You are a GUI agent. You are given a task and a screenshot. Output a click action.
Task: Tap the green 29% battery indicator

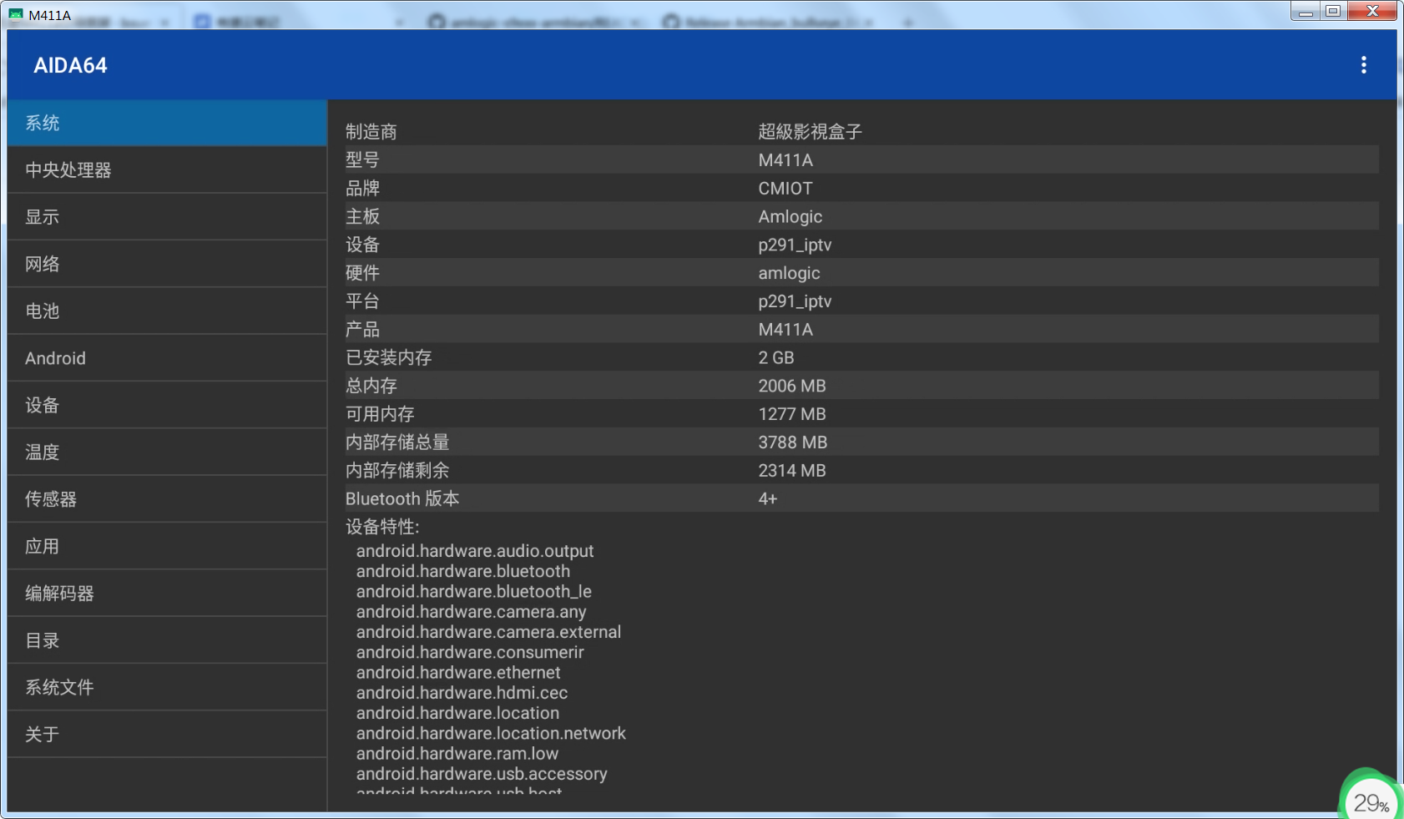click(1370, 800)
